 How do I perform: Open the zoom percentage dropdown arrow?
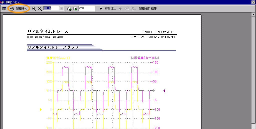tap(61, 8)
